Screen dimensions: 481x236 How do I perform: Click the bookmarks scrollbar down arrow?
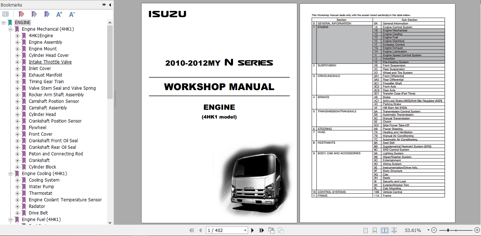click(x=110, y=223)
